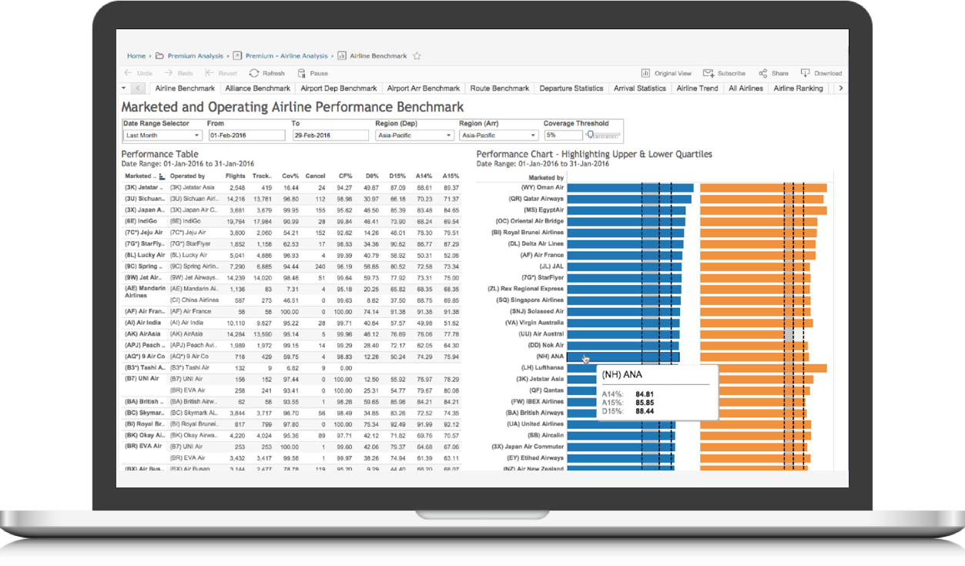This screenshot has width=965, height=566.
Task: Download the dashboard
Action: click(x=821, y=73)
